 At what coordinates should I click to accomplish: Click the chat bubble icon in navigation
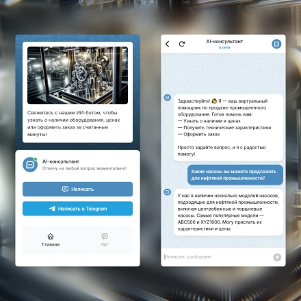click(x=105, y=236)
